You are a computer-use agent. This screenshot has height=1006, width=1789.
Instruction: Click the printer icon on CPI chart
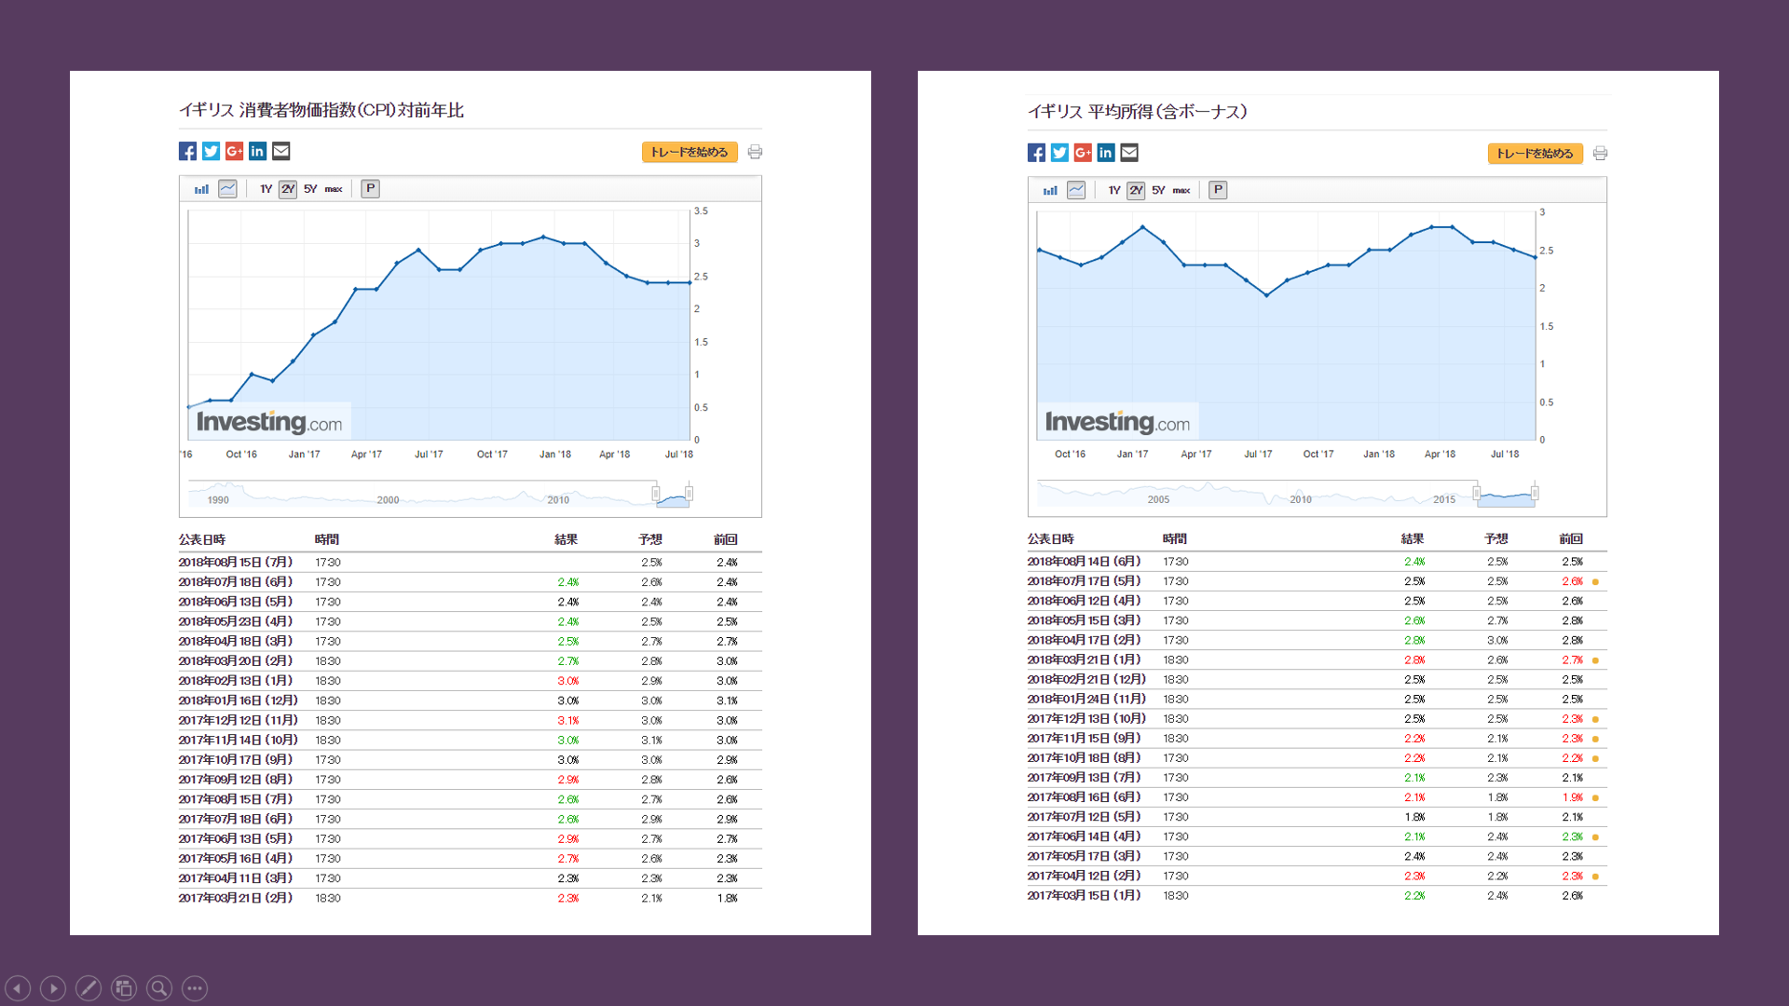[x=755, y=152]
